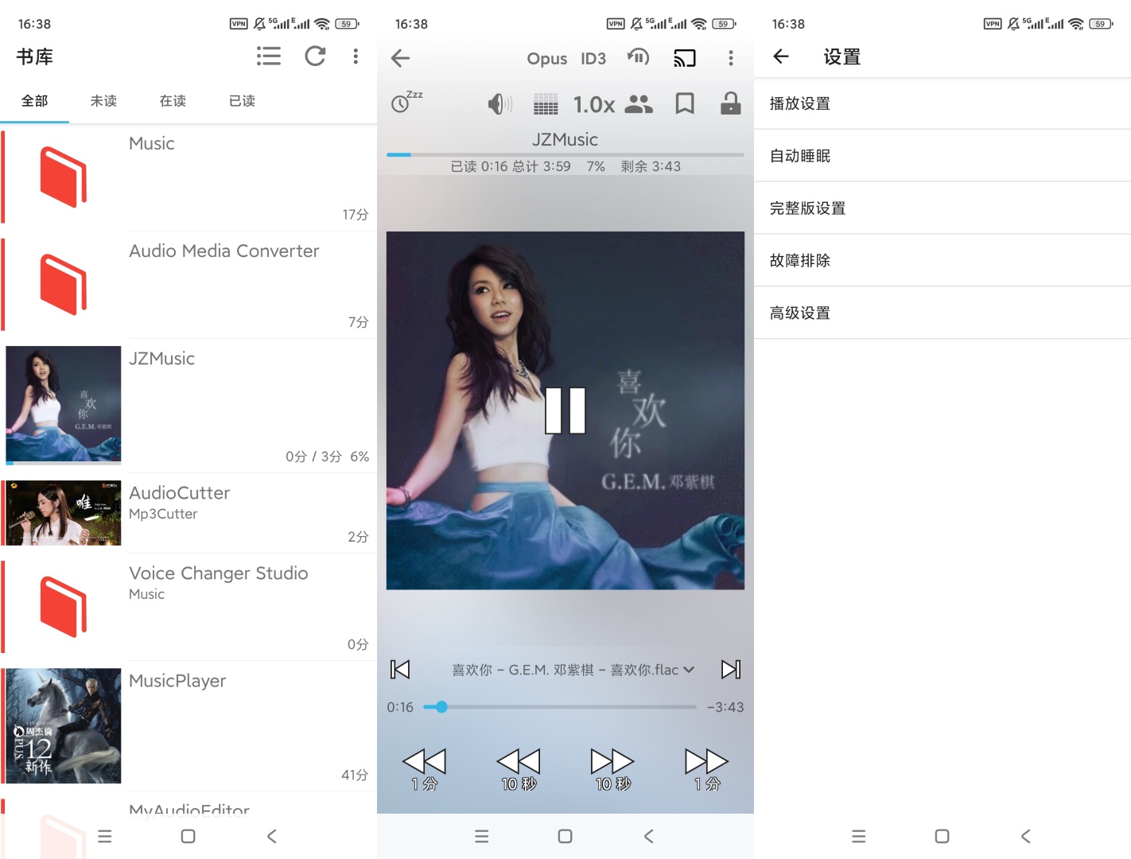Open 完整版设置 settings
This screenshot has width=1131, height=859.
(x=942, y=208)
